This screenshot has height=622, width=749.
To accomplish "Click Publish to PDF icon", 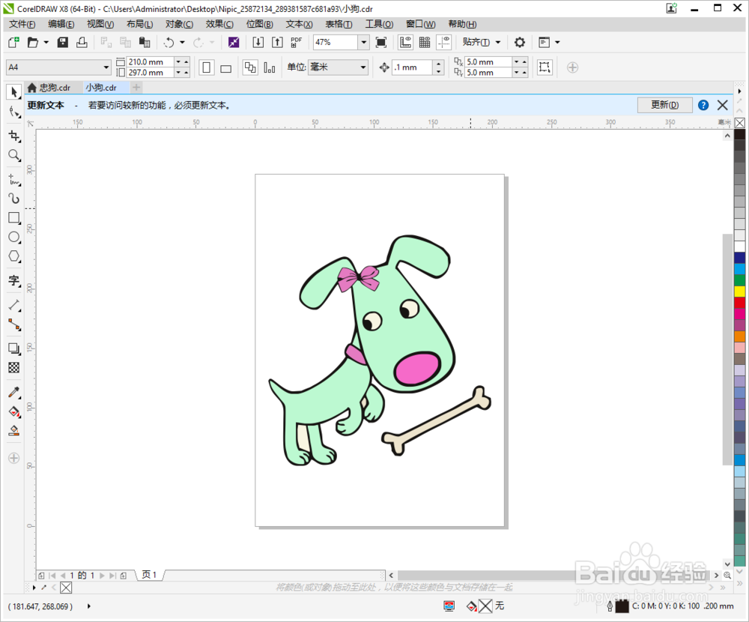I will tap(296, 43).
